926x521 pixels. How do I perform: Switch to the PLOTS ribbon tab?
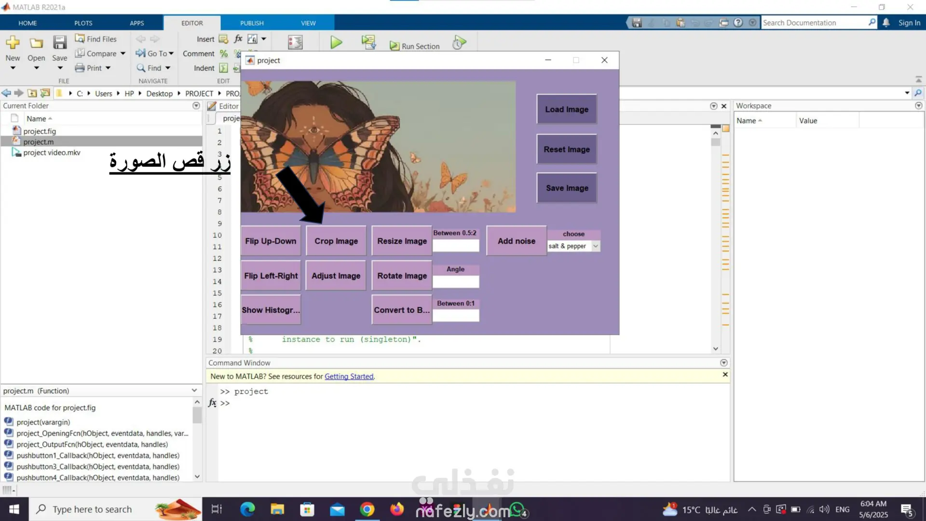click(x=83, y=23)
